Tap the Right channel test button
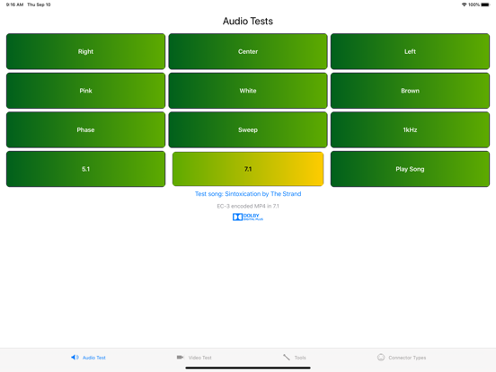Screen dimensions: 496x372 (85, 51)
